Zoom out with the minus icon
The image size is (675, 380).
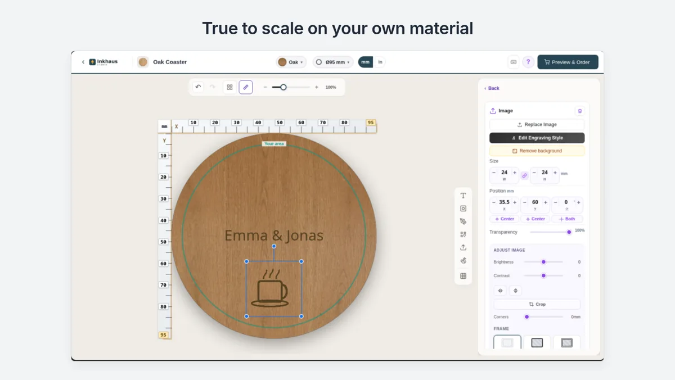point(265,87)
